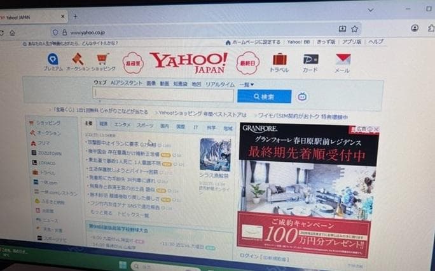This screenshot has width=435, height=271.
Task: Select the 知恵袋 search type
Action: click(x=181, y=84)
